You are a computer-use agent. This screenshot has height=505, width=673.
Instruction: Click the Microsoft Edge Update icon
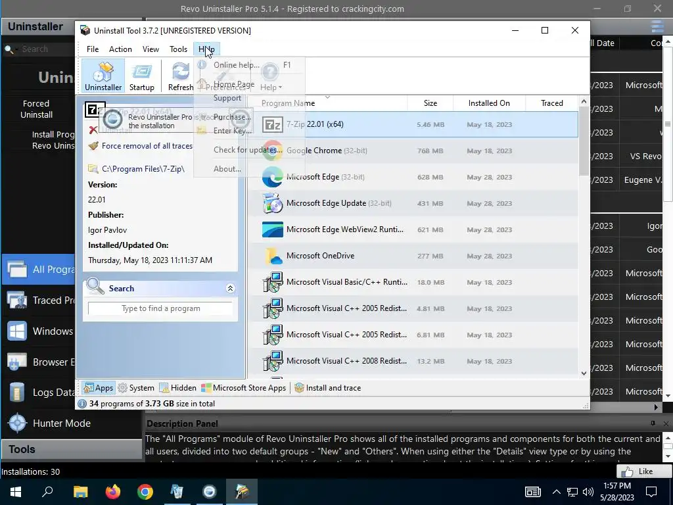(x=273, y=203)
